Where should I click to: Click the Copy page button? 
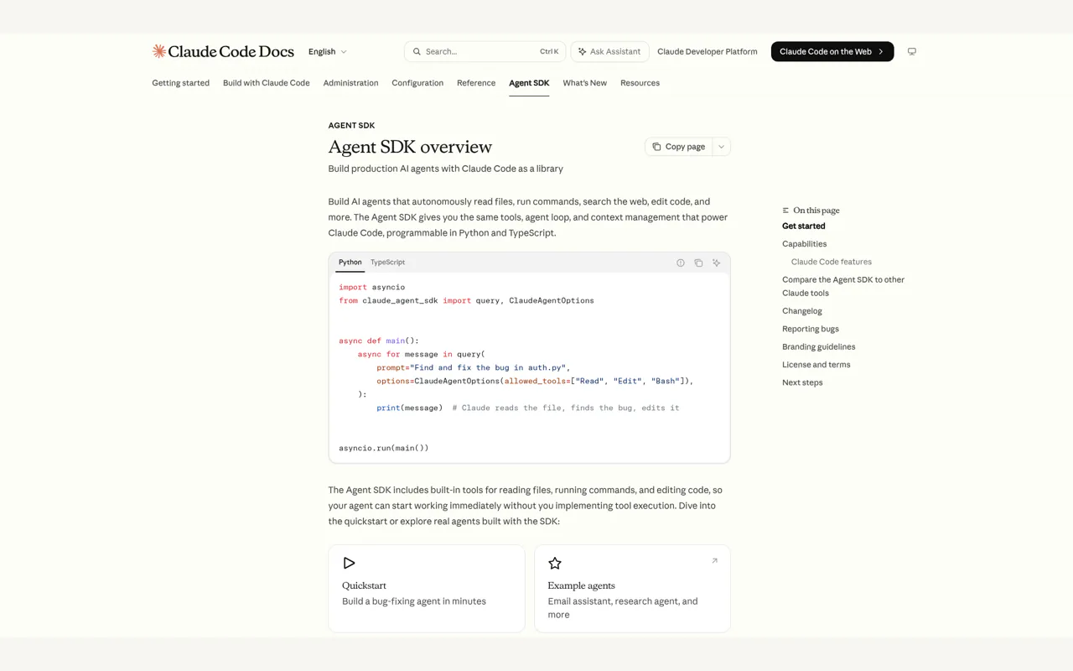coord(678,147)
